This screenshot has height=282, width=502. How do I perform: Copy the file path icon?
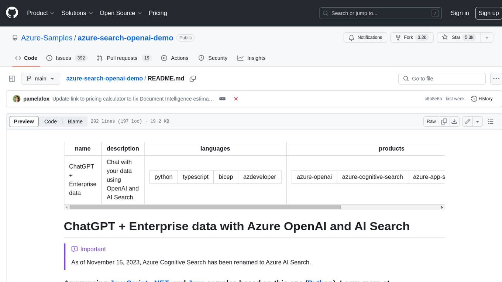pyautogui.click(x=193, y=79)
